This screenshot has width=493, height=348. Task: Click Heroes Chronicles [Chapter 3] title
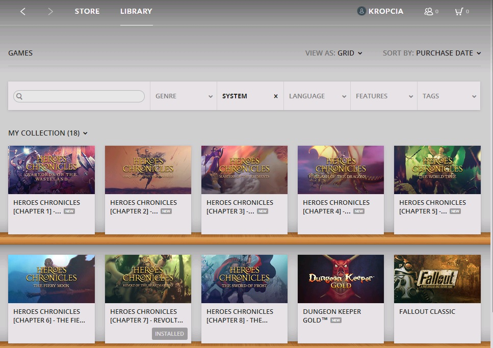(240, 207)
